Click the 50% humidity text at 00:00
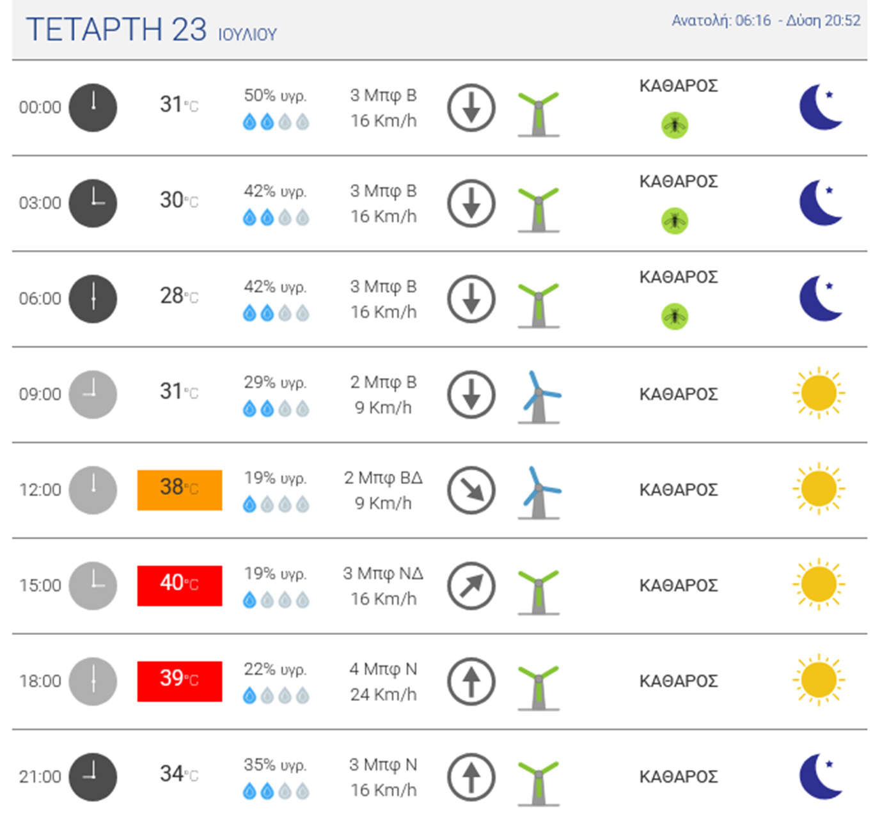Screen dimensions: 889x823 (x=275, y=96)
